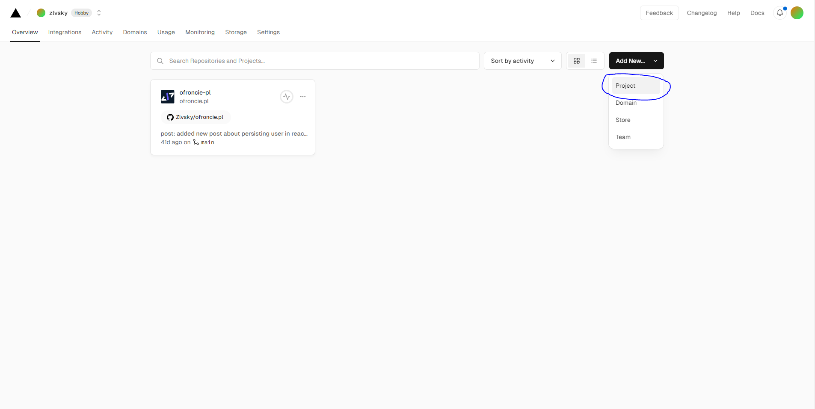
Task: Click the ofroncie-pl project favicon
Action: click(x=168, y=97)
